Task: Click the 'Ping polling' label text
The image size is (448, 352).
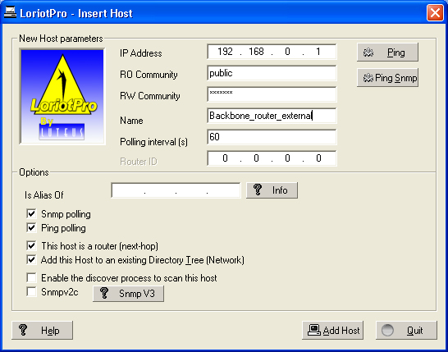Action: pyautogui.click(x=63, y=228)
